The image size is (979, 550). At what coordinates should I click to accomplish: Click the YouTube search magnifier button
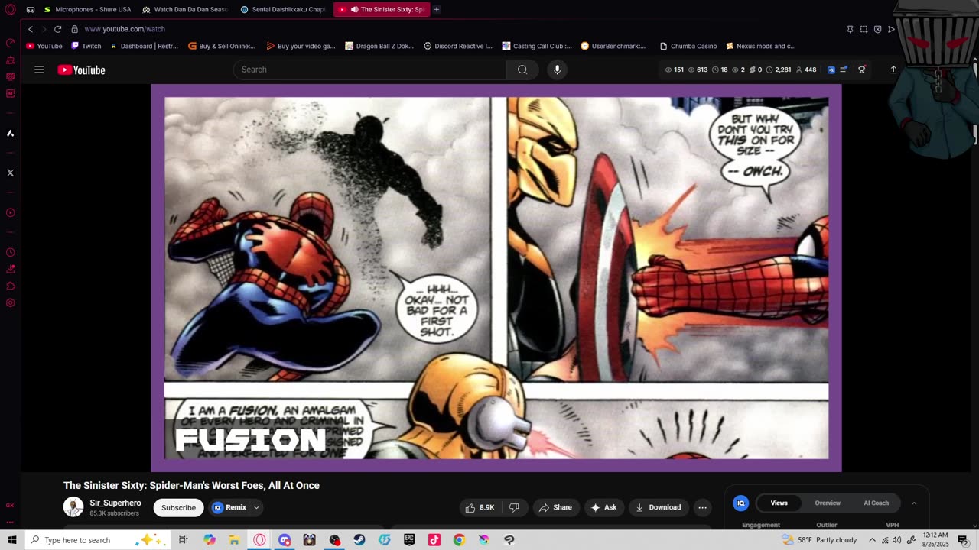[x=522, y=70]
